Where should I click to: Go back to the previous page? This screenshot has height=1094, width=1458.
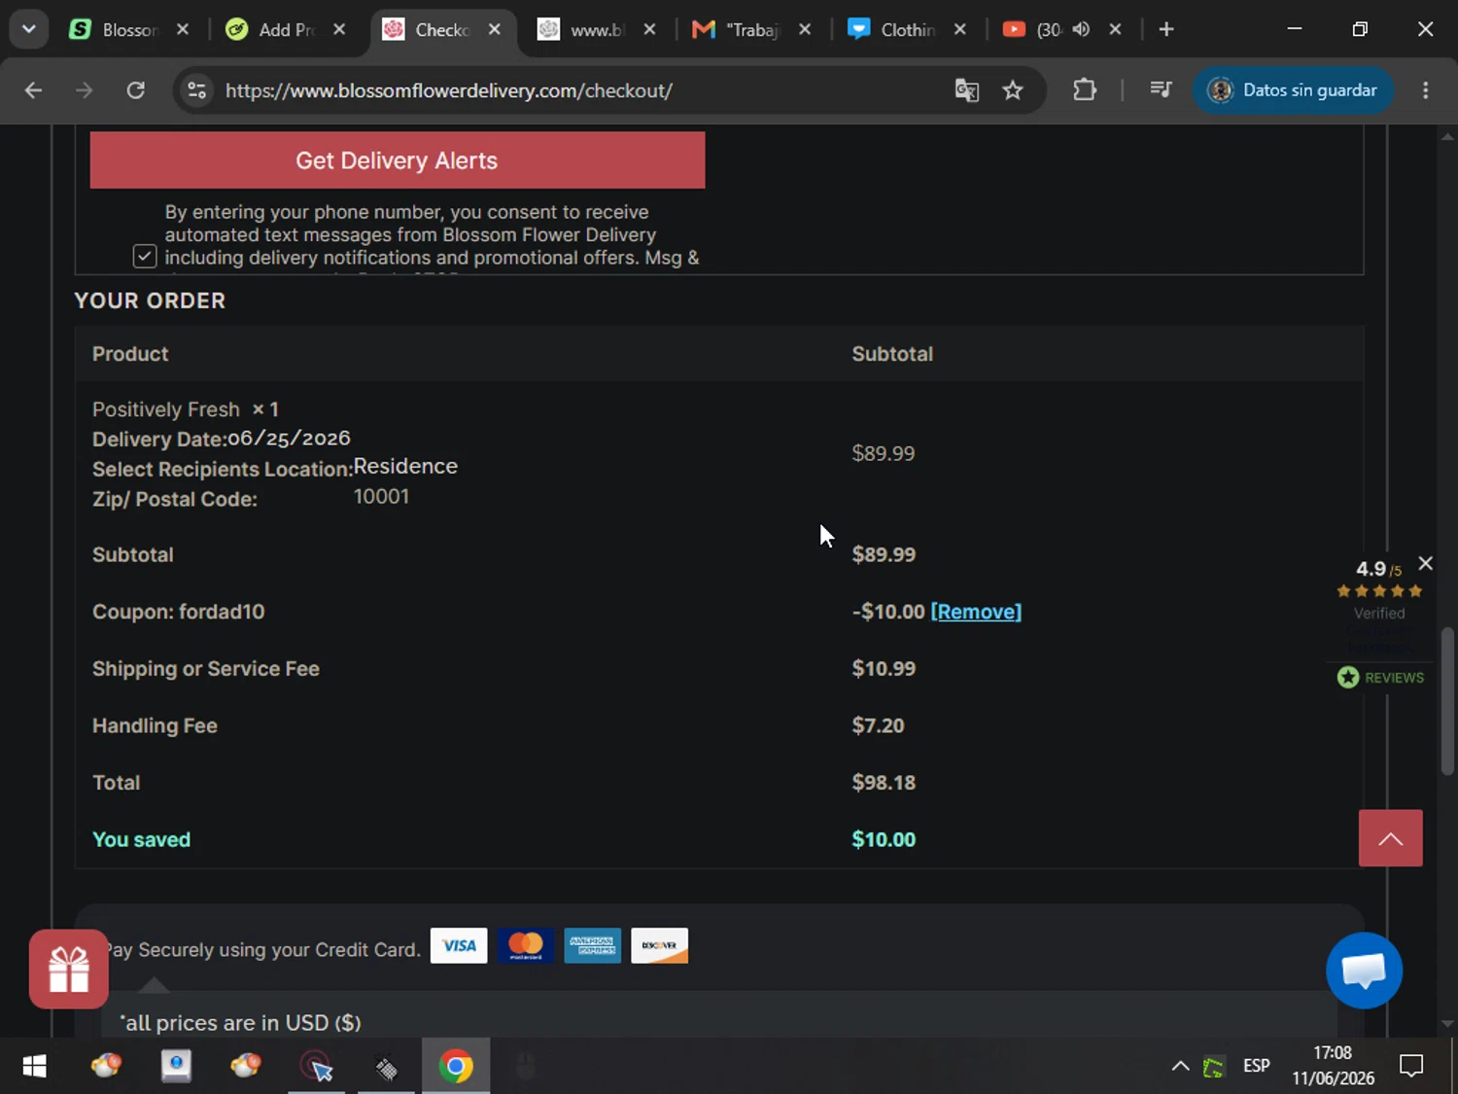[33, 90]
